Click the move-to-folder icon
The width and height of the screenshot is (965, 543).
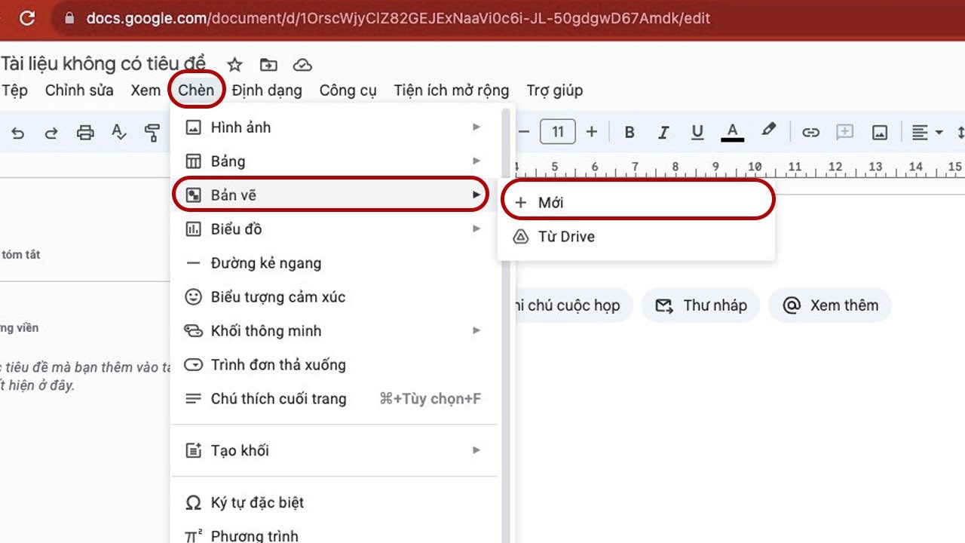(268, 65)
